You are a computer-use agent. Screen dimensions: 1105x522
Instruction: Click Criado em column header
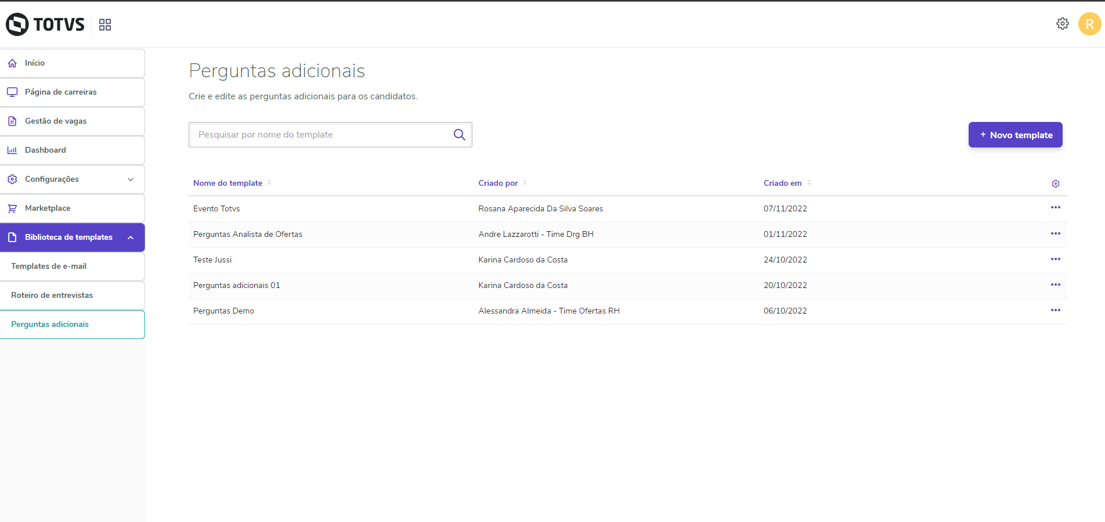[782, 183]
